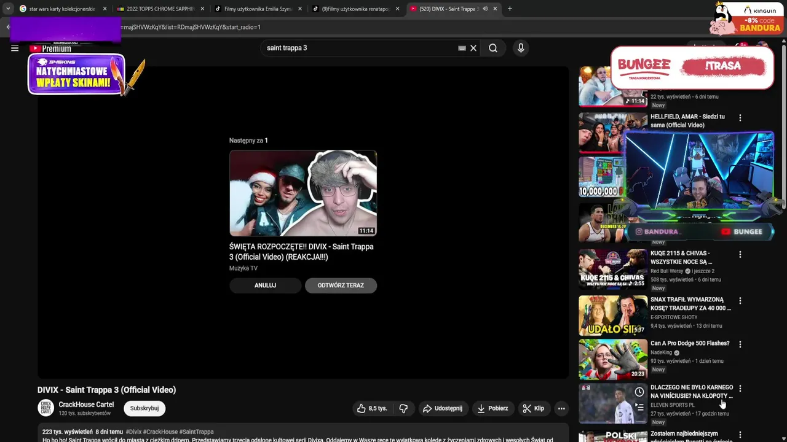Click Pobierz download button
The image size is (787, 442).
492,408
